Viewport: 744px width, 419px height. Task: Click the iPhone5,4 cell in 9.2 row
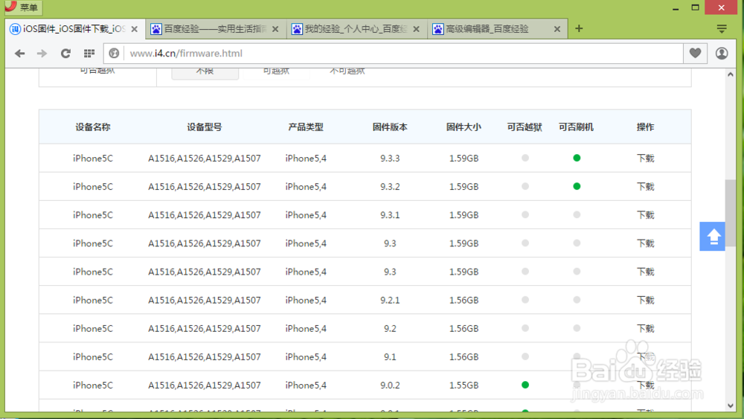tap(306, 329)
